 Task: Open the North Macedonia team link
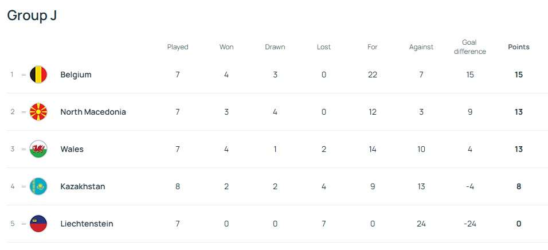coord(93,112)
